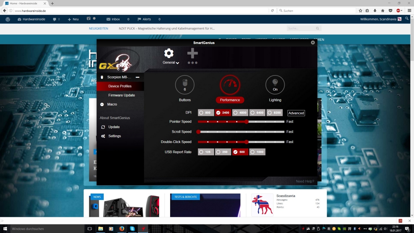The image size is (414, 233).
Task: Open Skype from the Windows taskbar
Action: pos(132,229)
